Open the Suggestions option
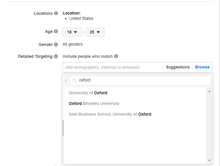Viewport: 220px width, 166px height. click(178, 67)
